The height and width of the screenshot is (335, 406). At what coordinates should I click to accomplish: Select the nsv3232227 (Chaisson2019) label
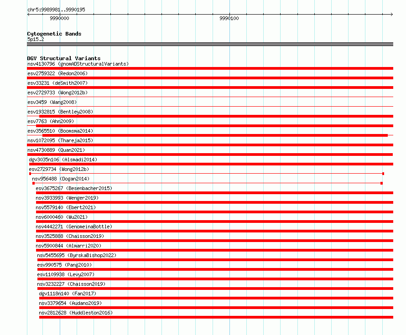click(x=71, y=284)
